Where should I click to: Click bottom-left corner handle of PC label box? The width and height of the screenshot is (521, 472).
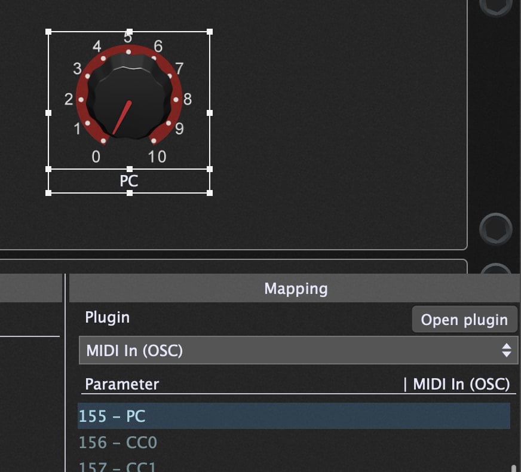(x=48, y=192)
